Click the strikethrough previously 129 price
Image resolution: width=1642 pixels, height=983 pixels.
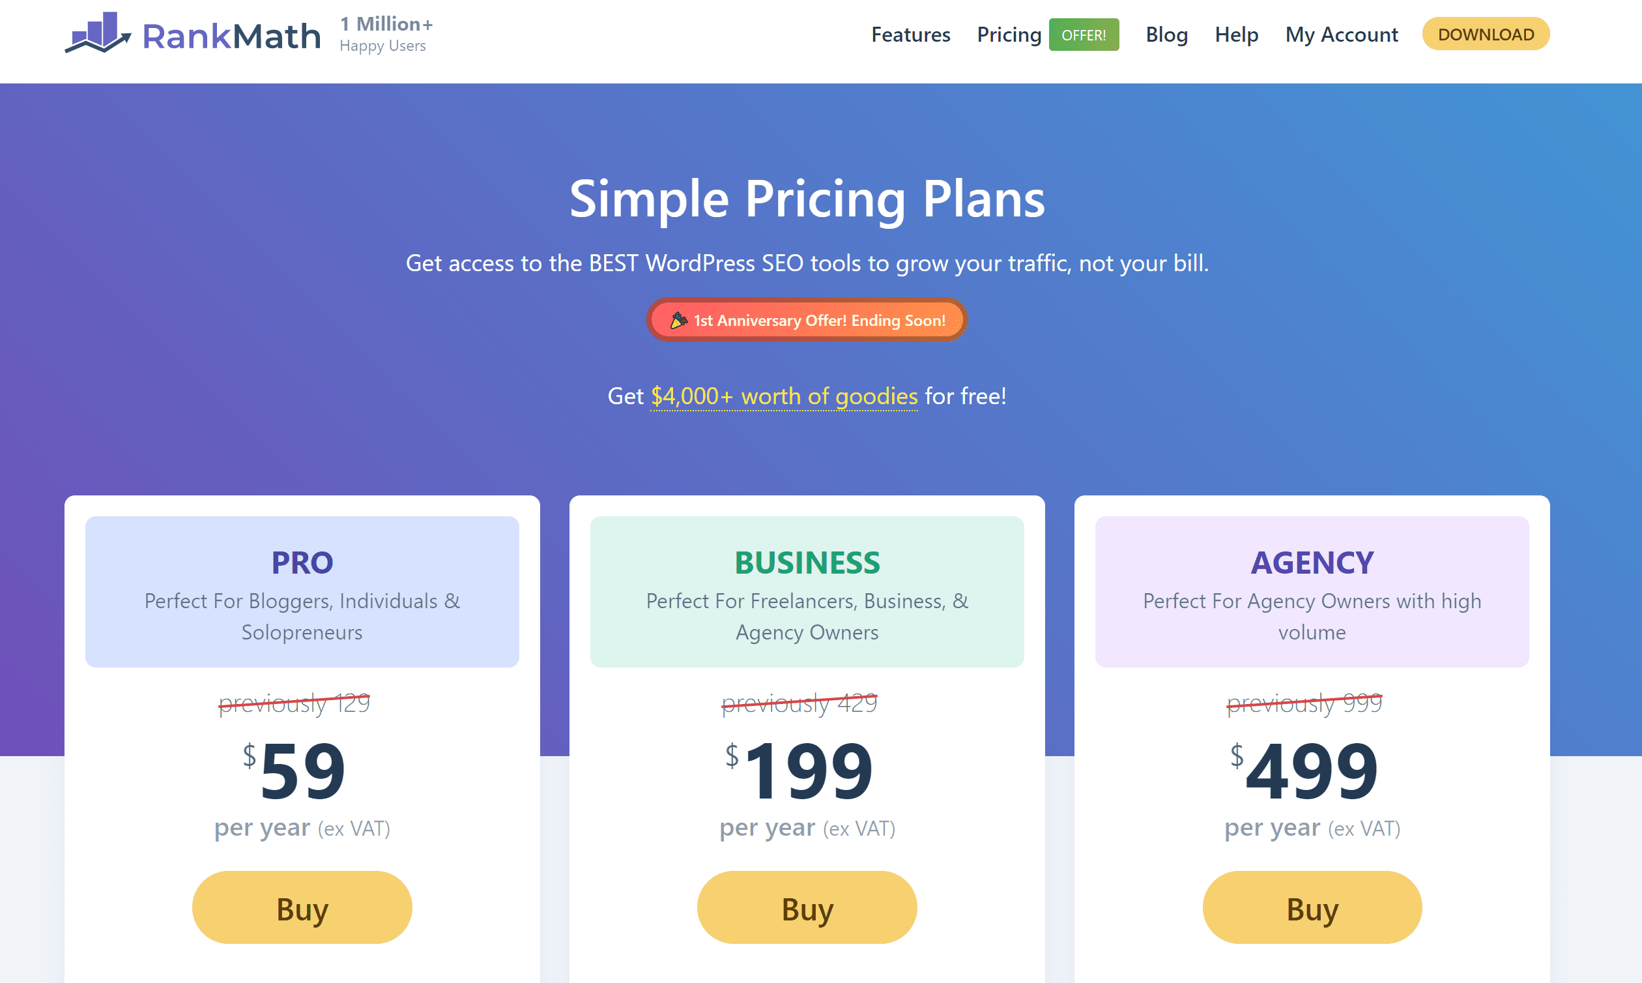(294, 703)
